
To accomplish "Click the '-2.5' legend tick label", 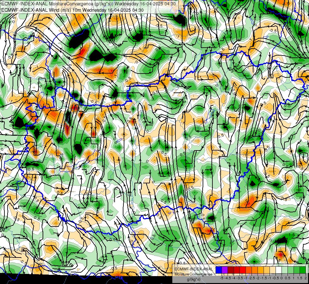I will coord(252,278).
